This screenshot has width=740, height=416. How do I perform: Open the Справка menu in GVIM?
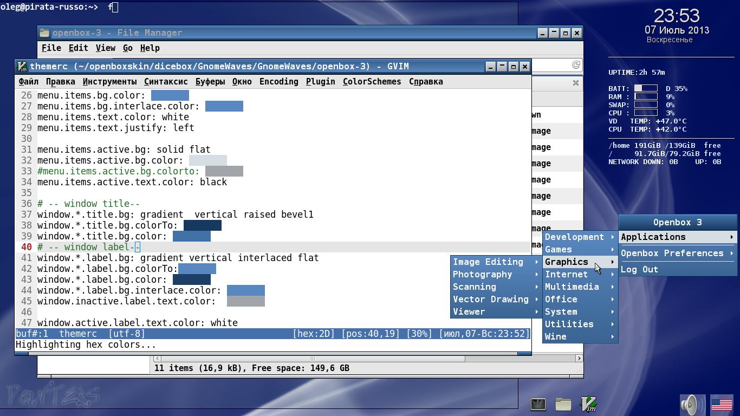point(426,82)
